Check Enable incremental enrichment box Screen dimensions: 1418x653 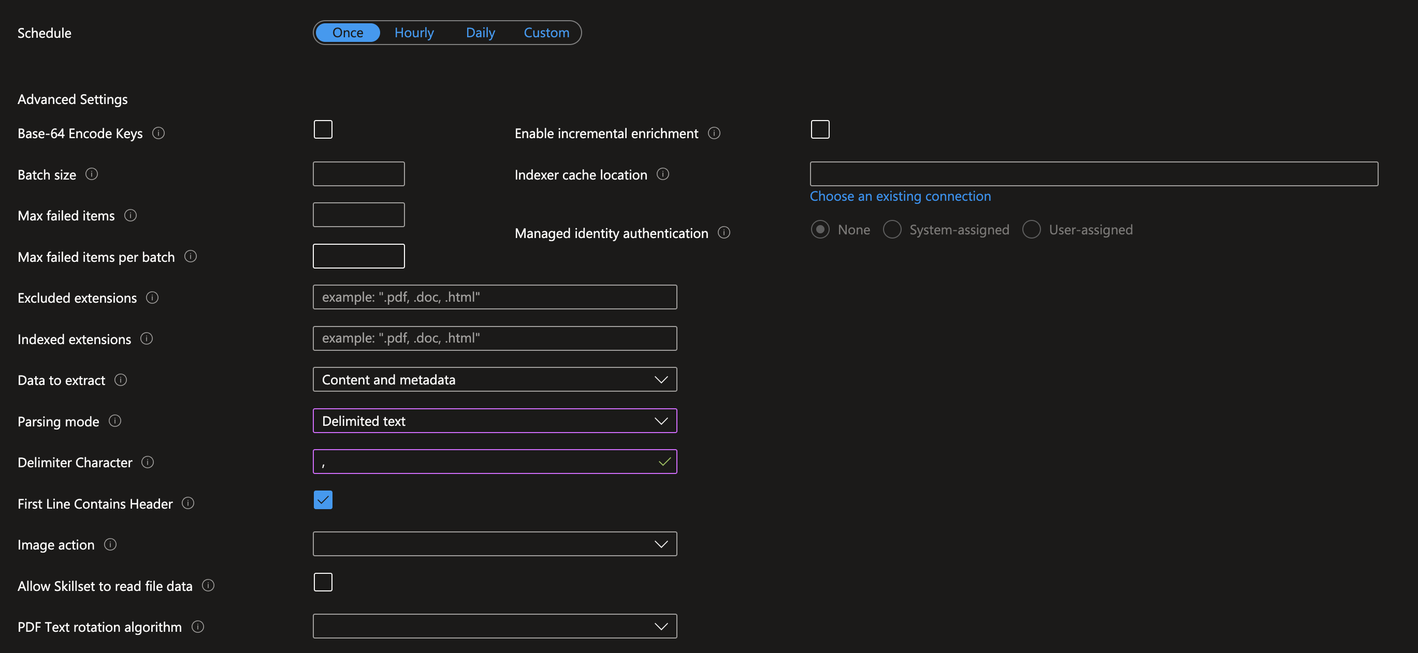[x=820, y=130]
